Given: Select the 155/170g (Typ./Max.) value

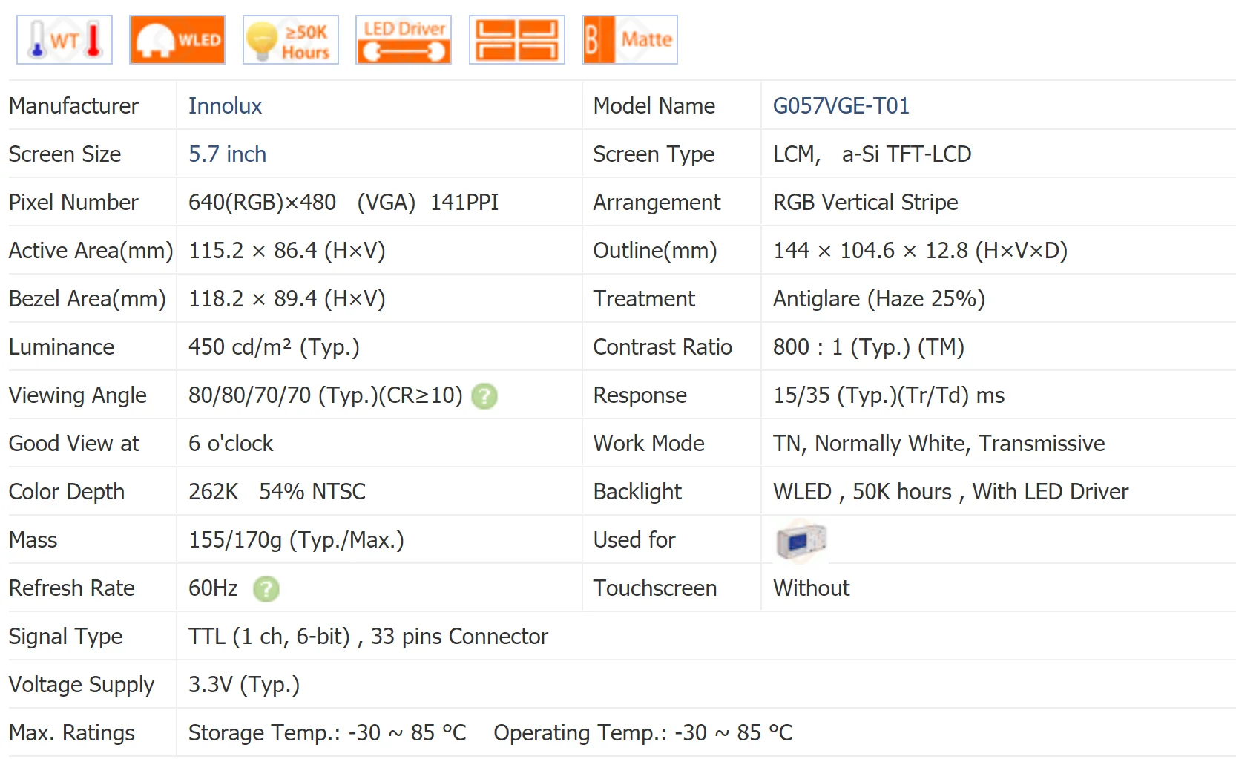Looking at the screenshot, I should [x=296, y=540].
